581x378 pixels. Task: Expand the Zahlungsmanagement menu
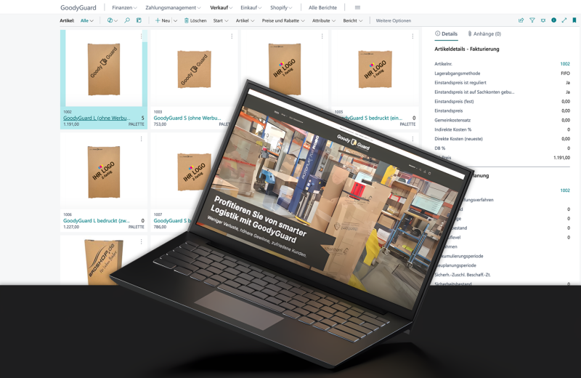(x=173, y=7)
